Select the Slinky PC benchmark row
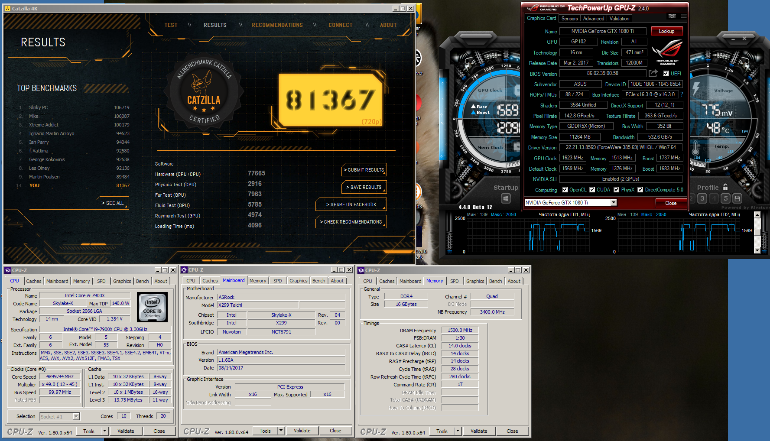770x441 pixels. tap(74, 107)
